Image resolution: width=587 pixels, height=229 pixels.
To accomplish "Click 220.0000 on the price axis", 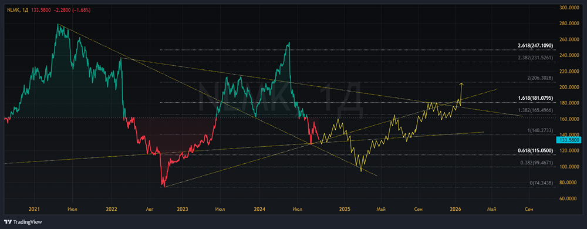I will (568, 72).
